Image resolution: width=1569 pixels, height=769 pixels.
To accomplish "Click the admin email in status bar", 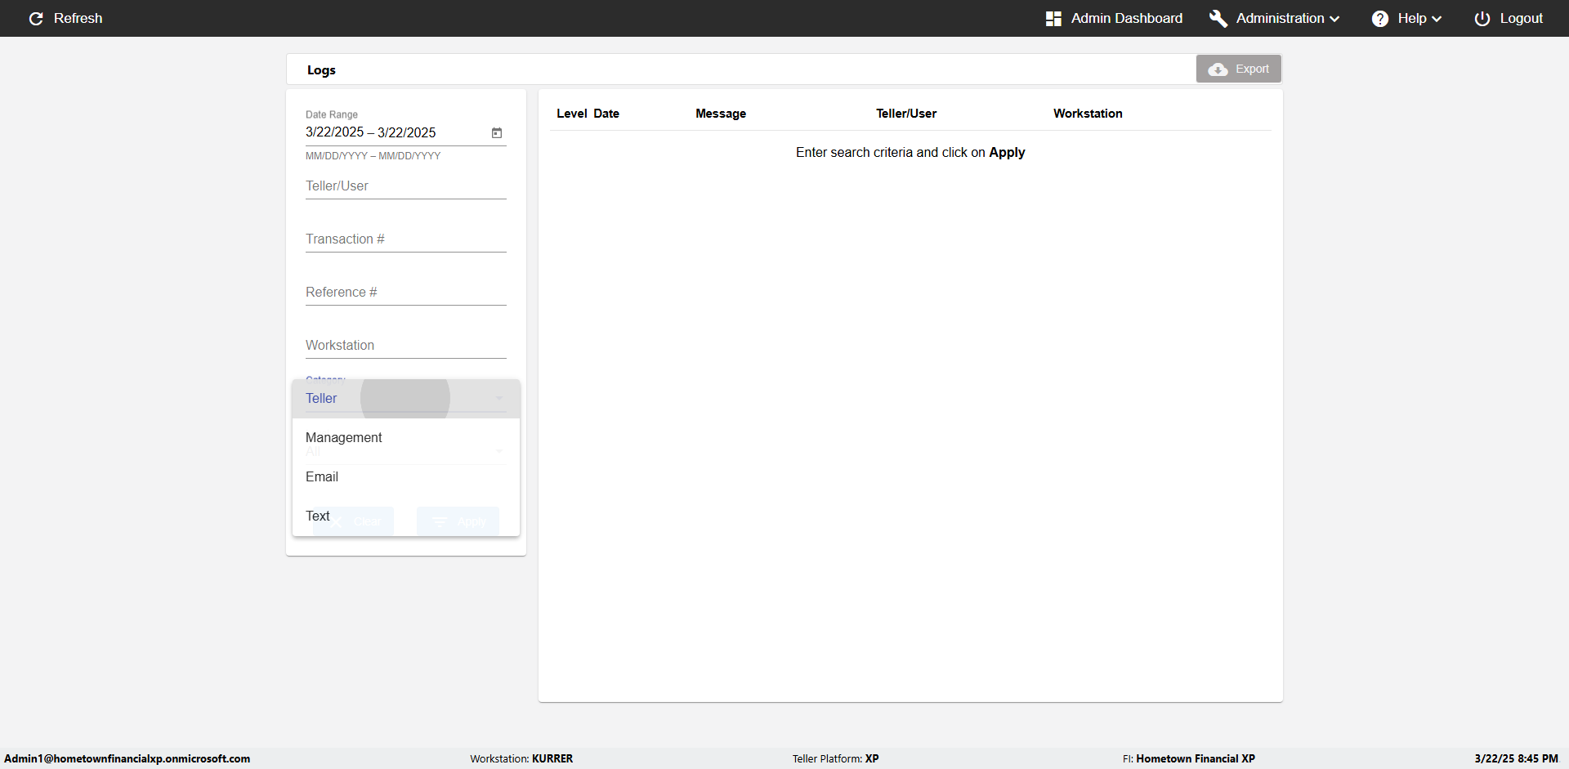I will tap(127, 758).
